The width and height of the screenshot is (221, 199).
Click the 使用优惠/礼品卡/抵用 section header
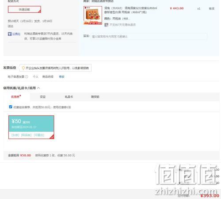coord(19,88)
